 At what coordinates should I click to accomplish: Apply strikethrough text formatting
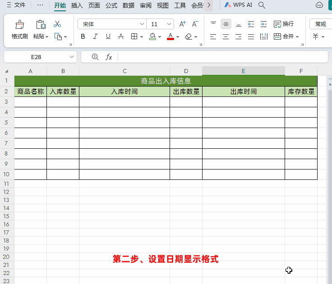121,37
